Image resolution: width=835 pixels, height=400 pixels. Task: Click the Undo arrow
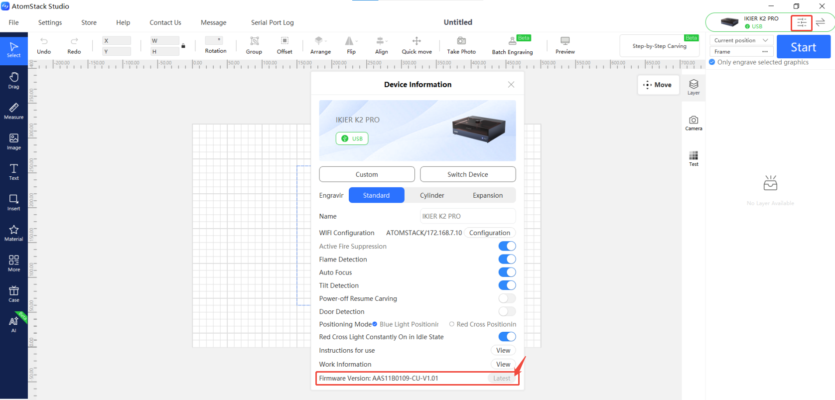(x=44, y=45)
